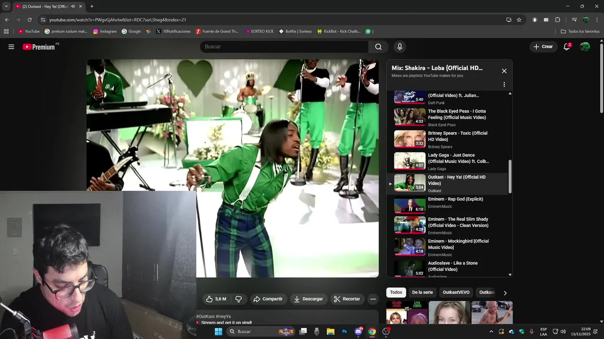Open the account avatar menu
604x339 pixels.
(585, 47)
